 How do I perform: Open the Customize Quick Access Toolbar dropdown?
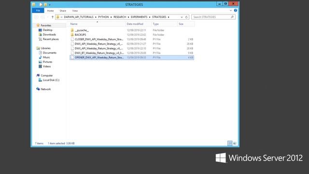pyautogui.click(x=50, y=5)
